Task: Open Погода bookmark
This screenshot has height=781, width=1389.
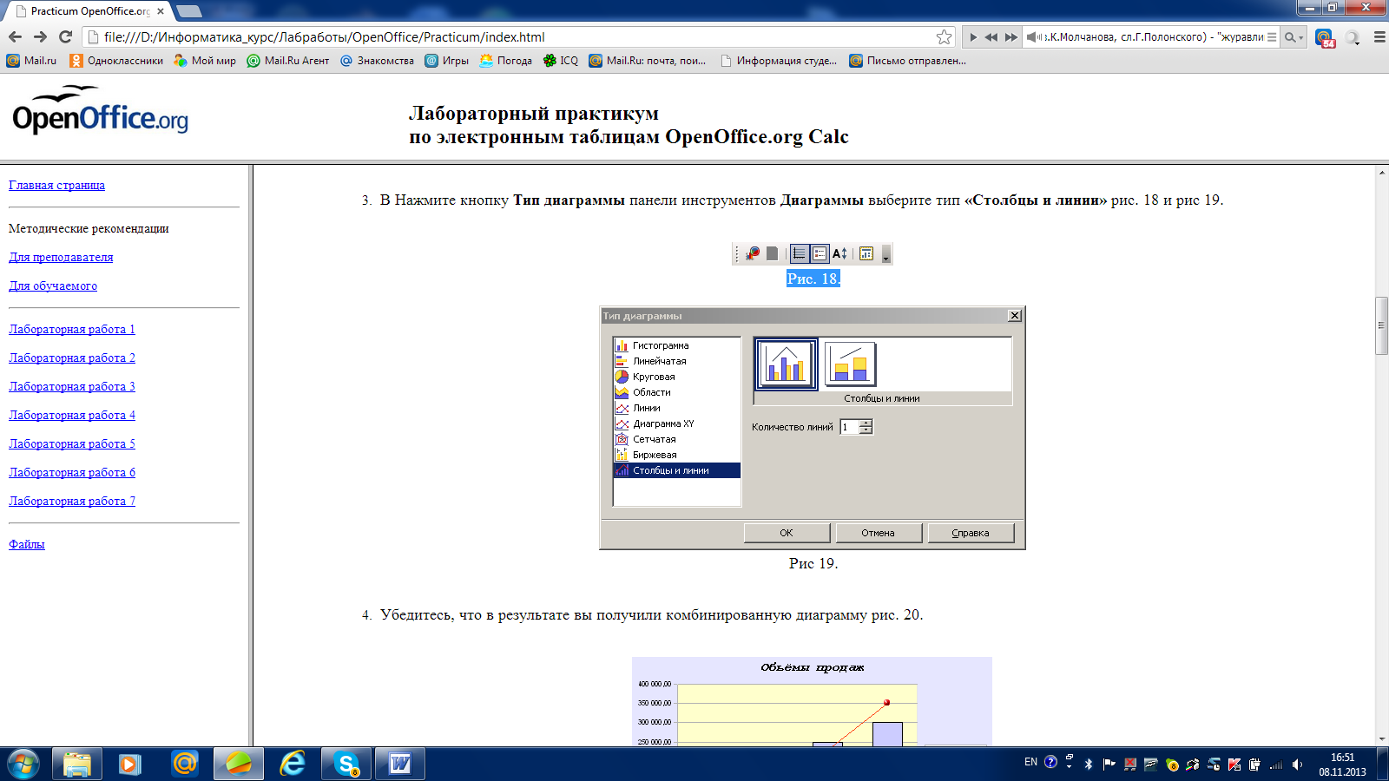Action: pyautogui.click(x=505, y=61)
